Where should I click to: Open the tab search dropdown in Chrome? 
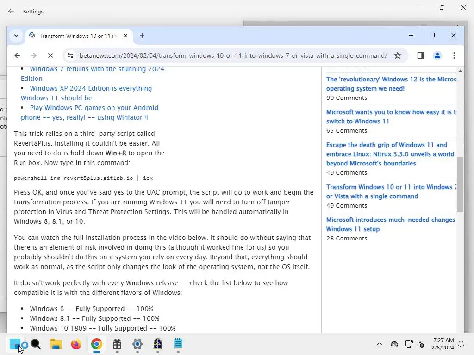[x=16, y=36]
